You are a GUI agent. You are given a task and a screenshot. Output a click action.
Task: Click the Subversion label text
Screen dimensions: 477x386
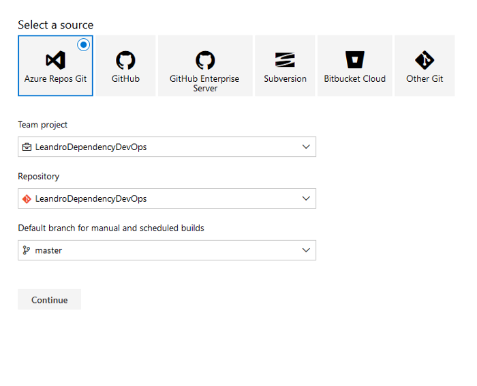285,79
